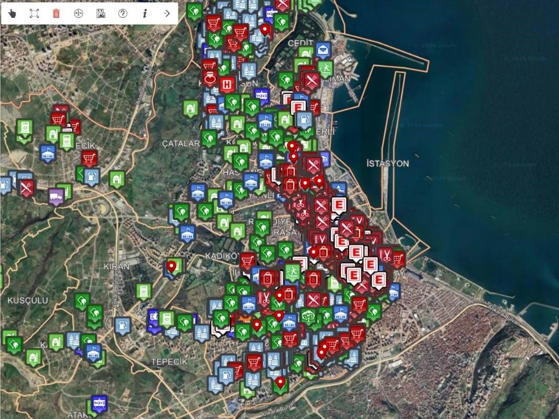This screenshot has height=419, width=559.
Task: Activate the rectangle selection tool
Action: [34, 14]
